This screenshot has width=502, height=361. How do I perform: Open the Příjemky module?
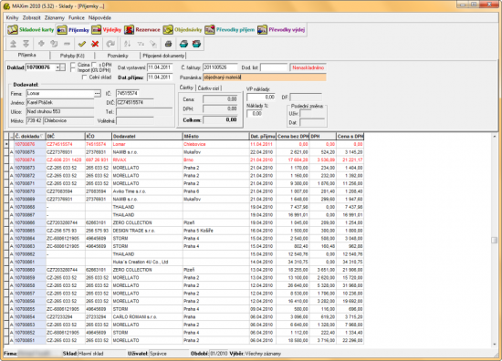tap(73, 30)
